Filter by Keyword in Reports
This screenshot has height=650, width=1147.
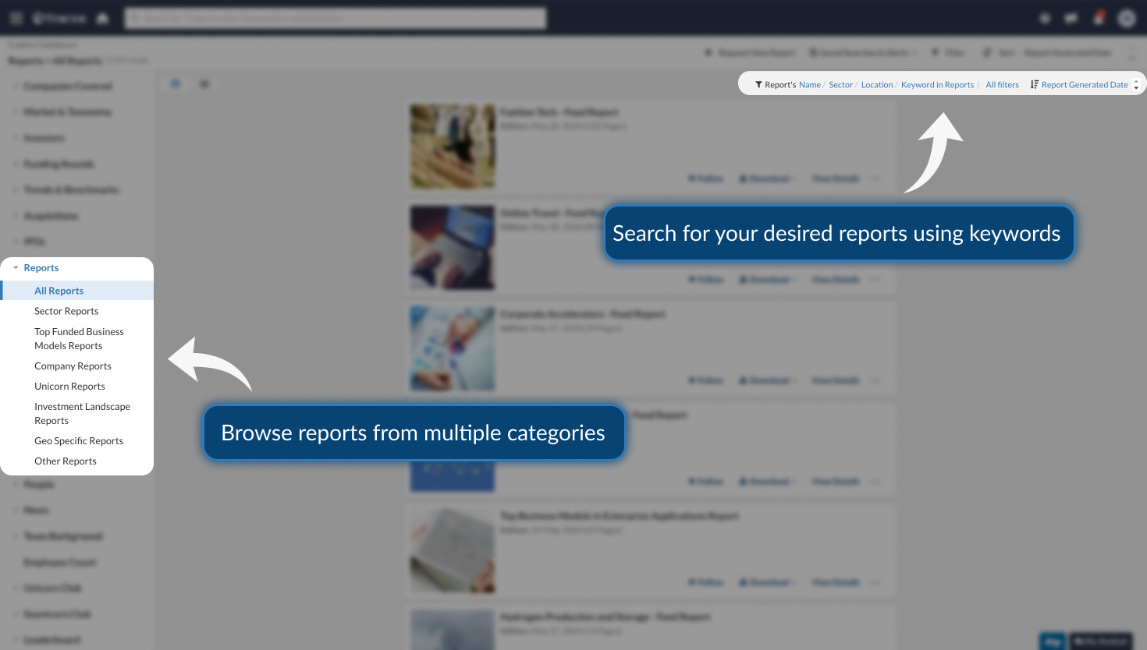(937, 85)
